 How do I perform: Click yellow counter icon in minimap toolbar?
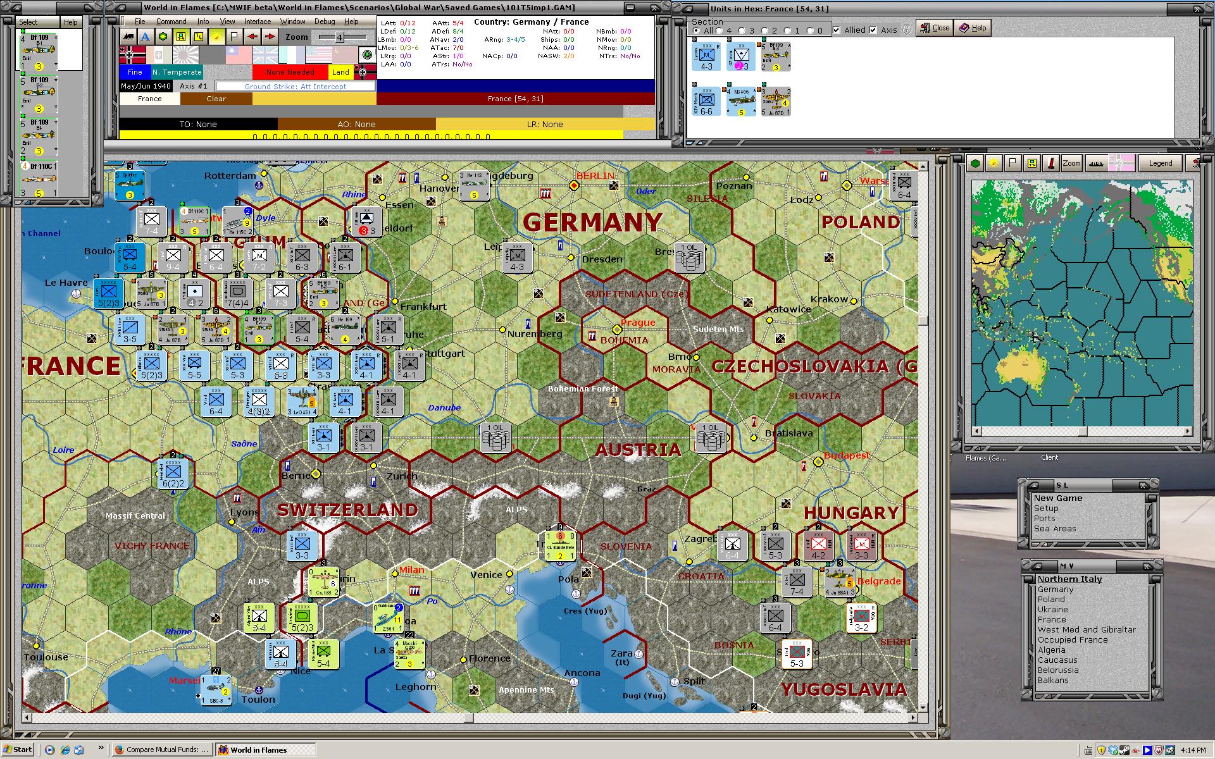1032,163
